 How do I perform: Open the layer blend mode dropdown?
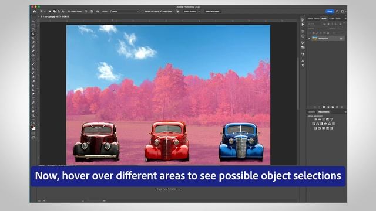[317, 29]
